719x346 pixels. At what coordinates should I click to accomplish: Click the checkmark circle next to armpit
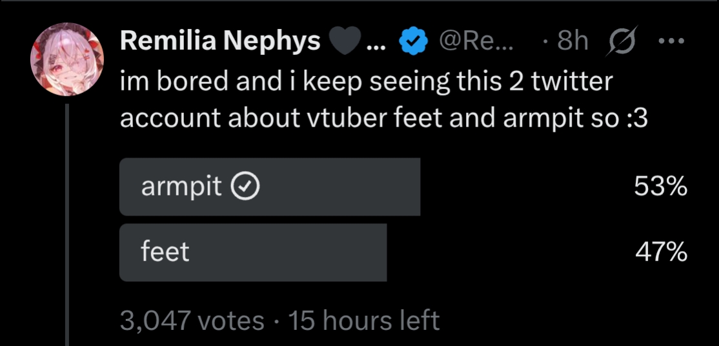point(246,187)
